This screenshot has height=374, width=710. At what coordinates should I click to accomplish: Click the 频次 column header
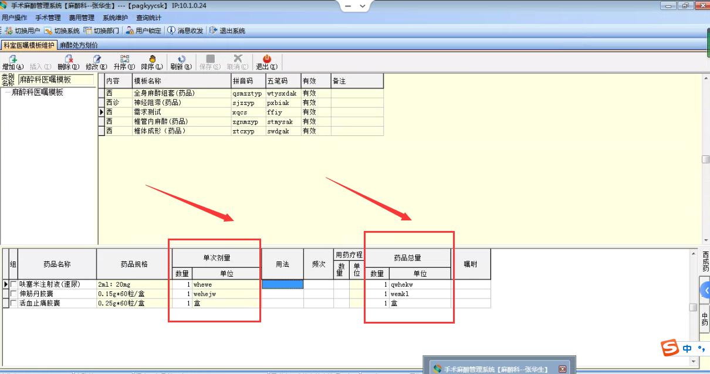319,264
